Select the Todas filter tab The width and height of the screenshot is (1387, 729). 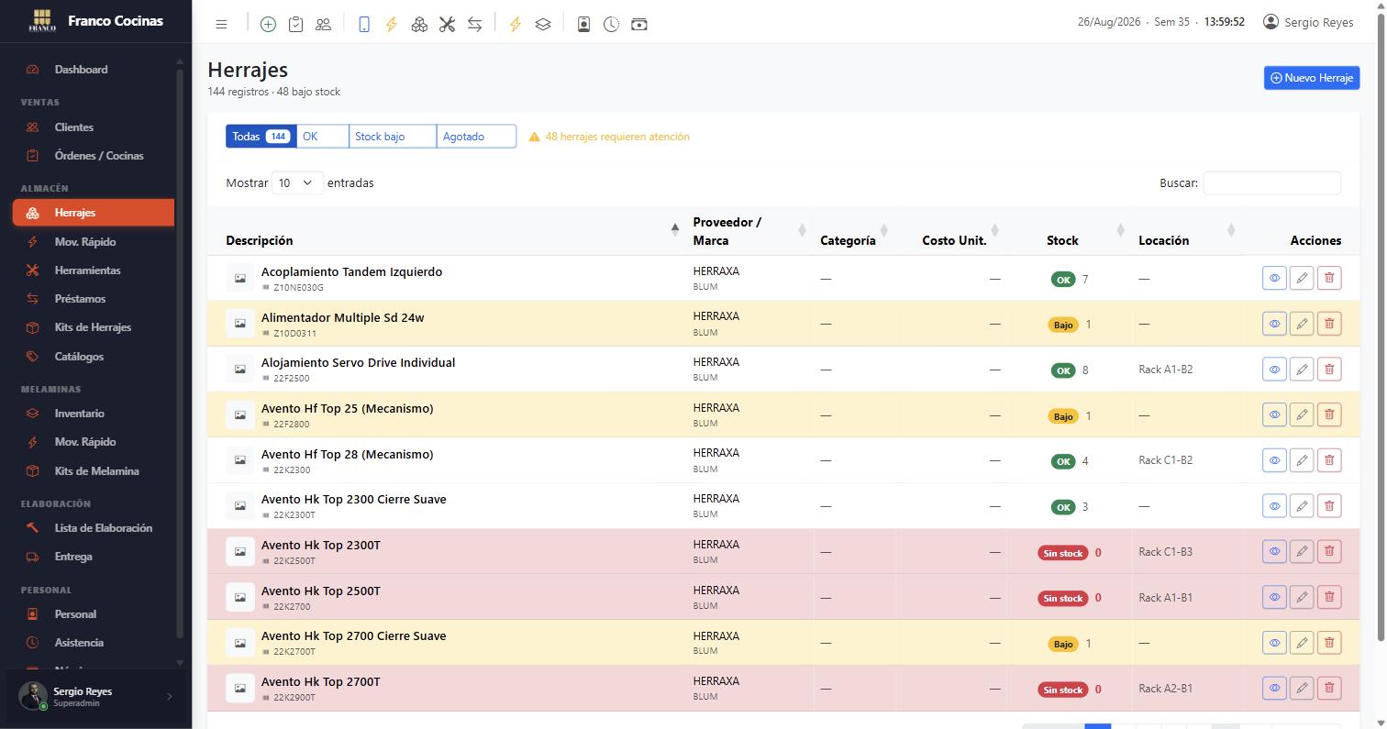[x=261, y=137]
